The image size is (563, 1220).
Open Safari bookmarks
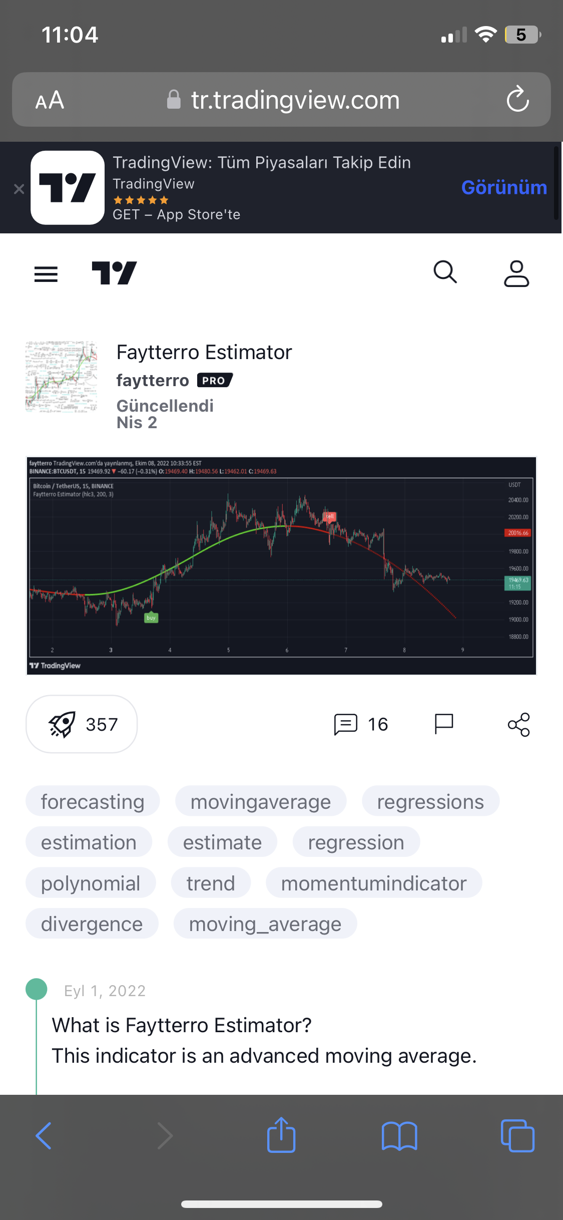399,1136
